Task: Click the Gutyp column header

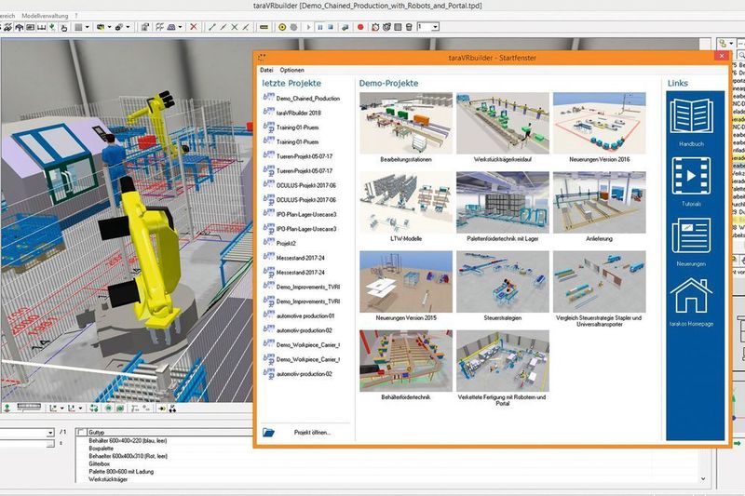Action: tap(97, 433)
